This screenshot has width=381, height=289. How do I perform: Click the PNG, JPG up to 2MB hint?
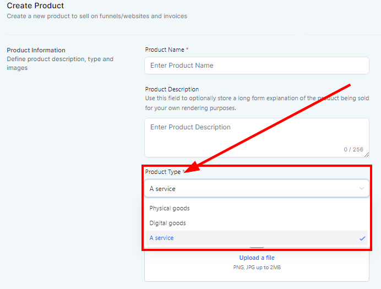[x=257, y=268]
